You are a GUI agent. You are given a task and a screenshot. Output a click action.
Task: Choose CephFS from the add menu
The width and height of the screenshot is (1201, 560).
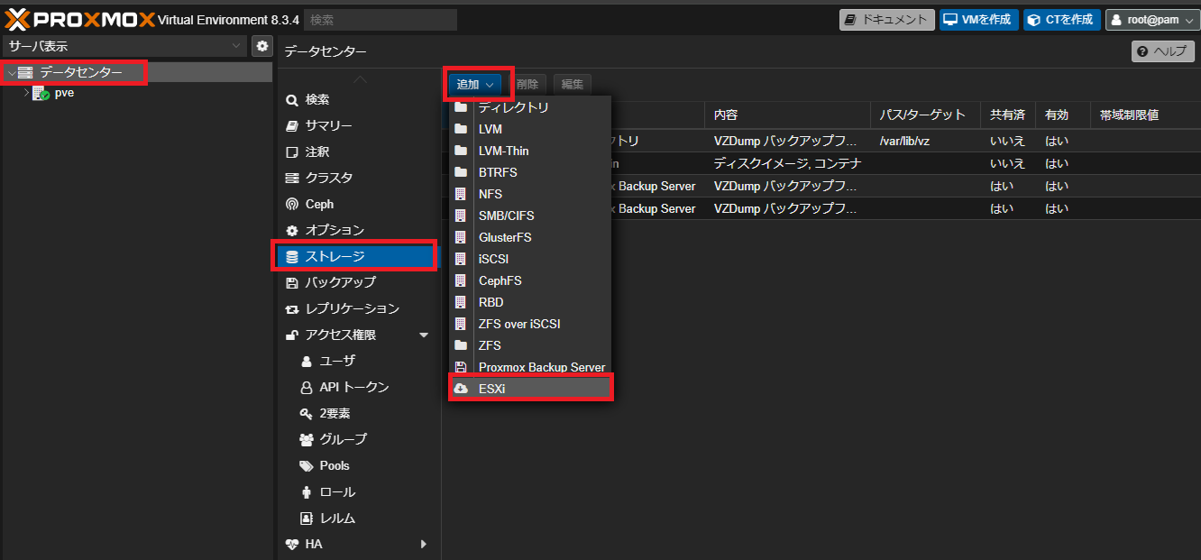(x=530, y=280)
